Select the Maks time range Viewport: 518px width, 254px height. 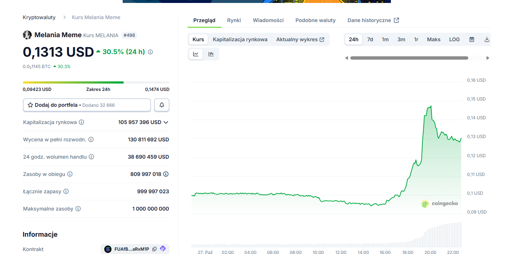434,39
